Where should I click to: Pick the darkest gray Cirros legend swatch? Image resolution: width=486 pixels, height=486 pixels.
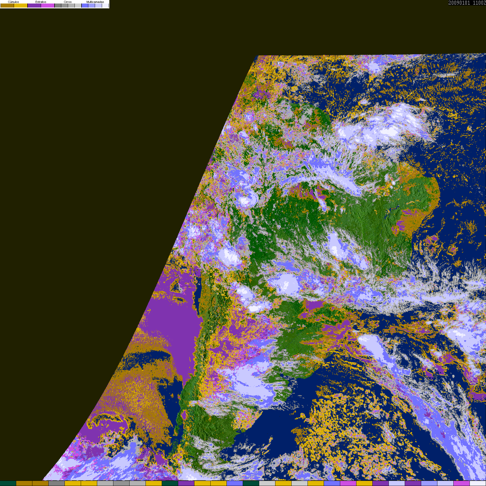58,5
